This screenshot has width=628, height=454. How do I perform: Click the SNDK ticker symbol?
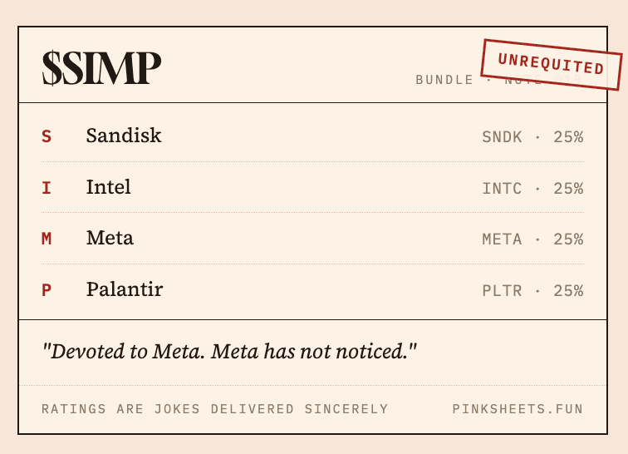[x=503, y=137]
